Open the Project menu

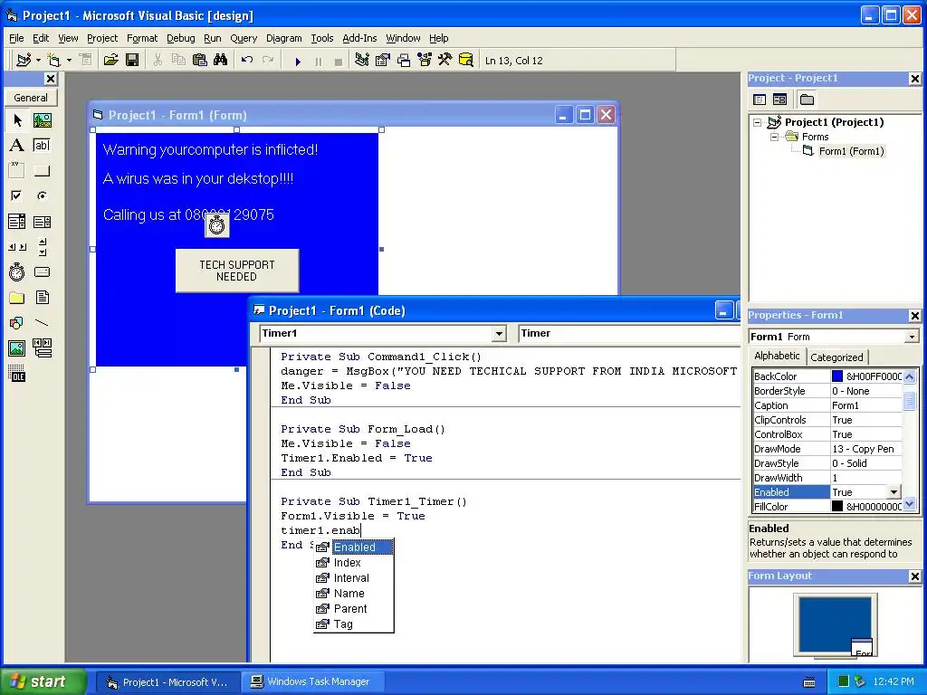102,38
